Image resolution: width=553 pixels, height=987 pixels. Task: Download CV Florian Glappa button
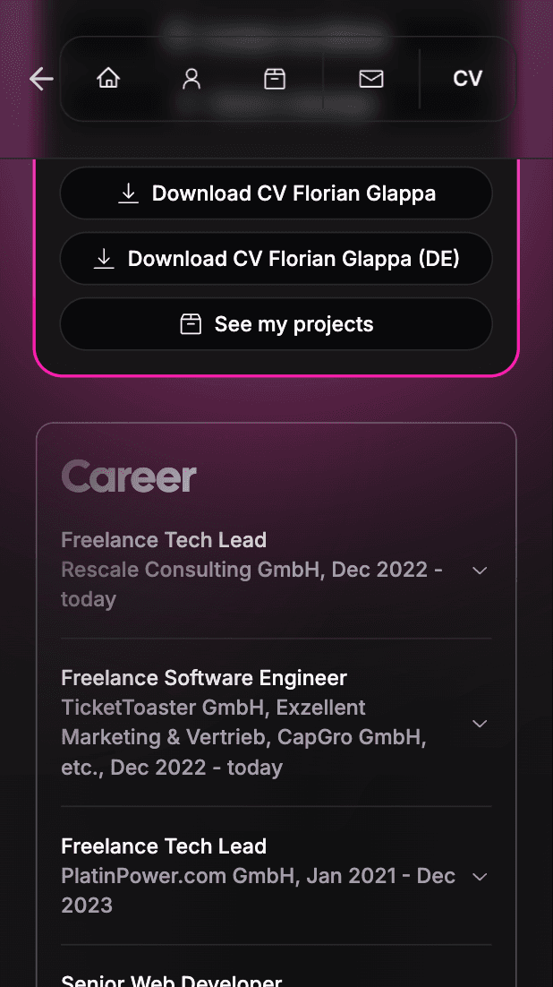276,193
